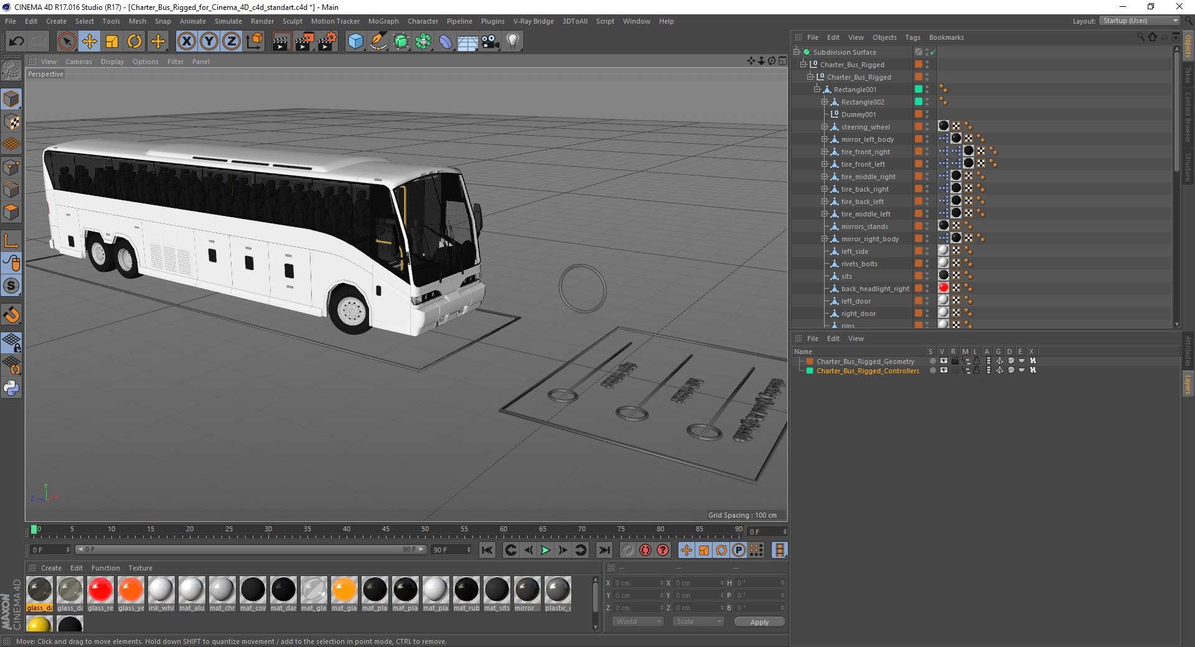
Task: Select the glass_re red material swatch
Action: tap(100, 594)
